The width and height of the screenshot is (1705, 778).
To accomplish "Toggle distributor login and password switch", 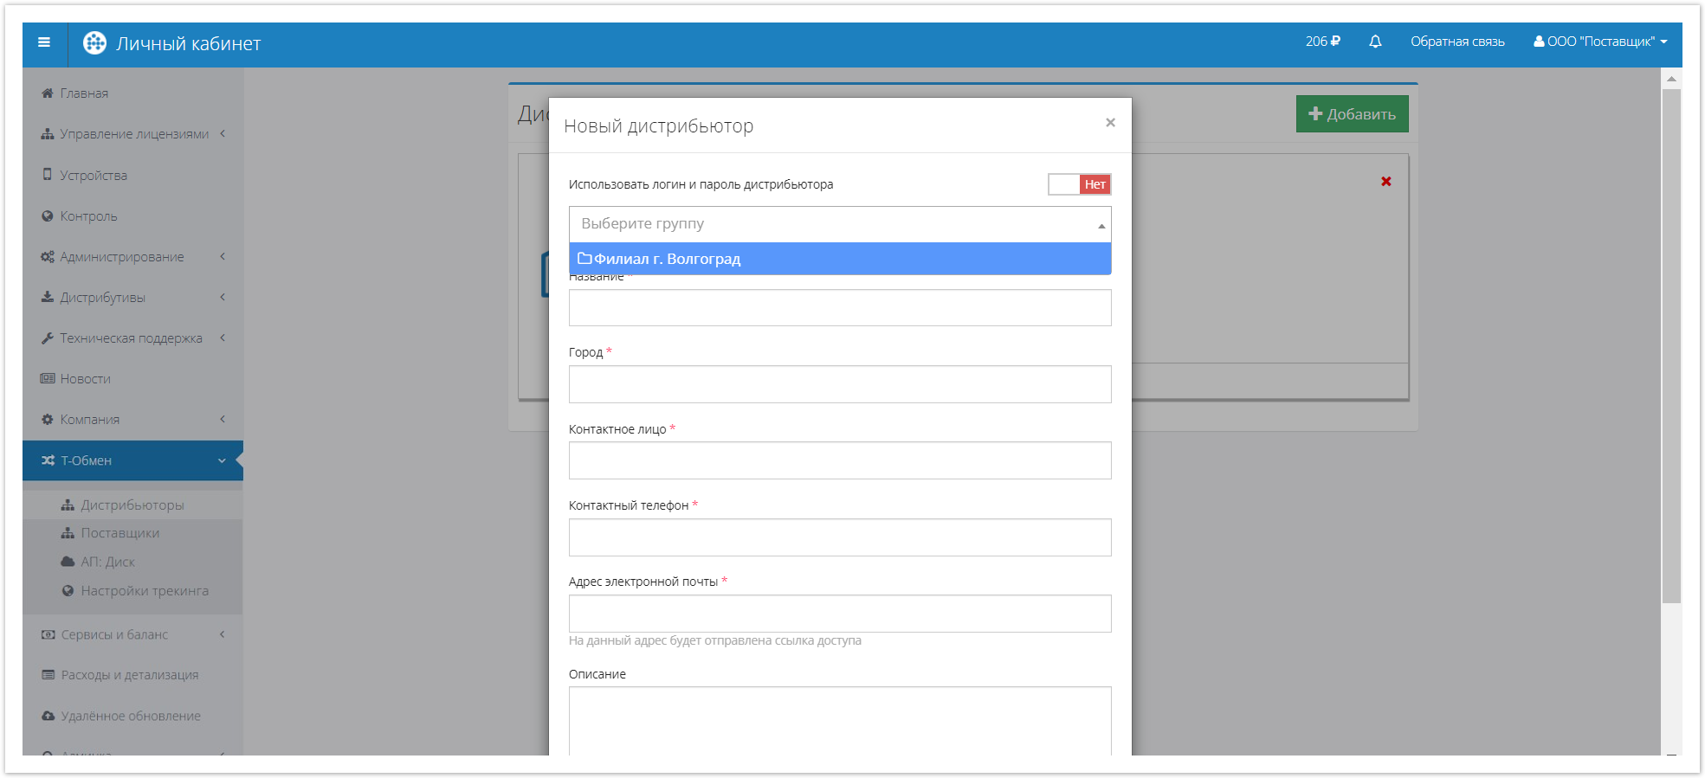I will pos(1079,184).
